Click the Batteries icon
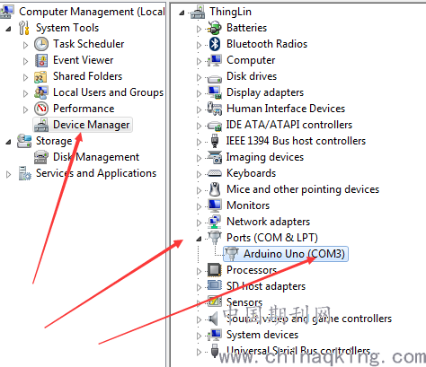The image size is (426, 367). click(x=215, y=28)
